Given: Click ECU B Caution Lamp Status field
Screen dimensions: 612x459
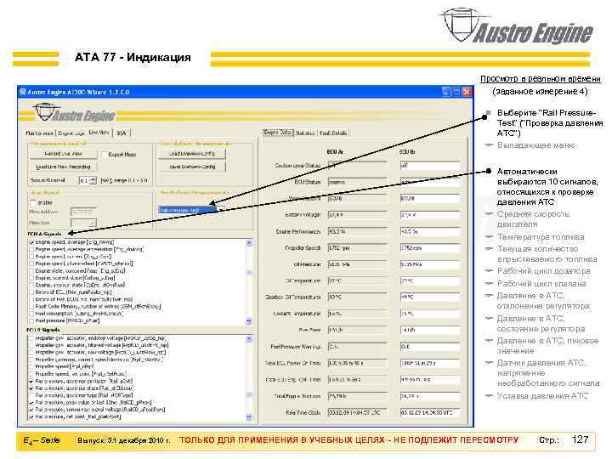Looking at the screenshot, I should (x=430, y=166).
